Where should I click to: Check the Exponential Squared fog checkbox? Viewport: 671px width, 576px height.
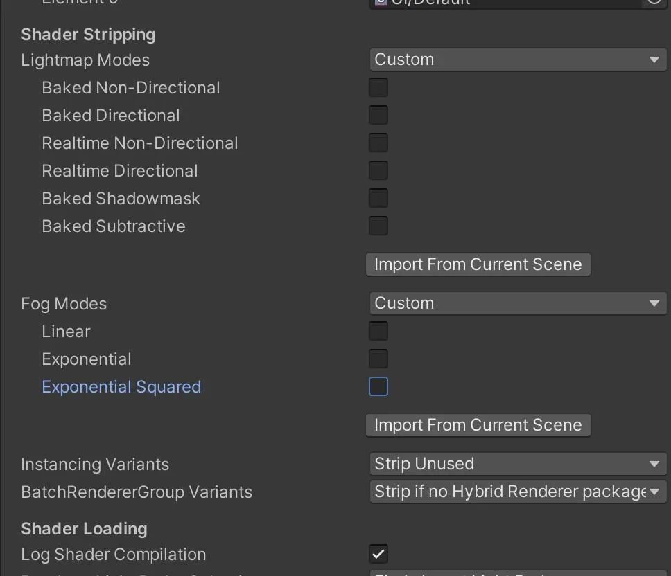point(378,387)
